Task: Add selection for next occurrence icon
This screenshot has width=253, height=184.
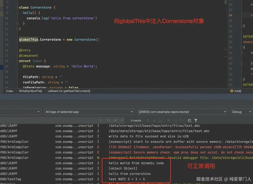Action: [x=168, y=120]
